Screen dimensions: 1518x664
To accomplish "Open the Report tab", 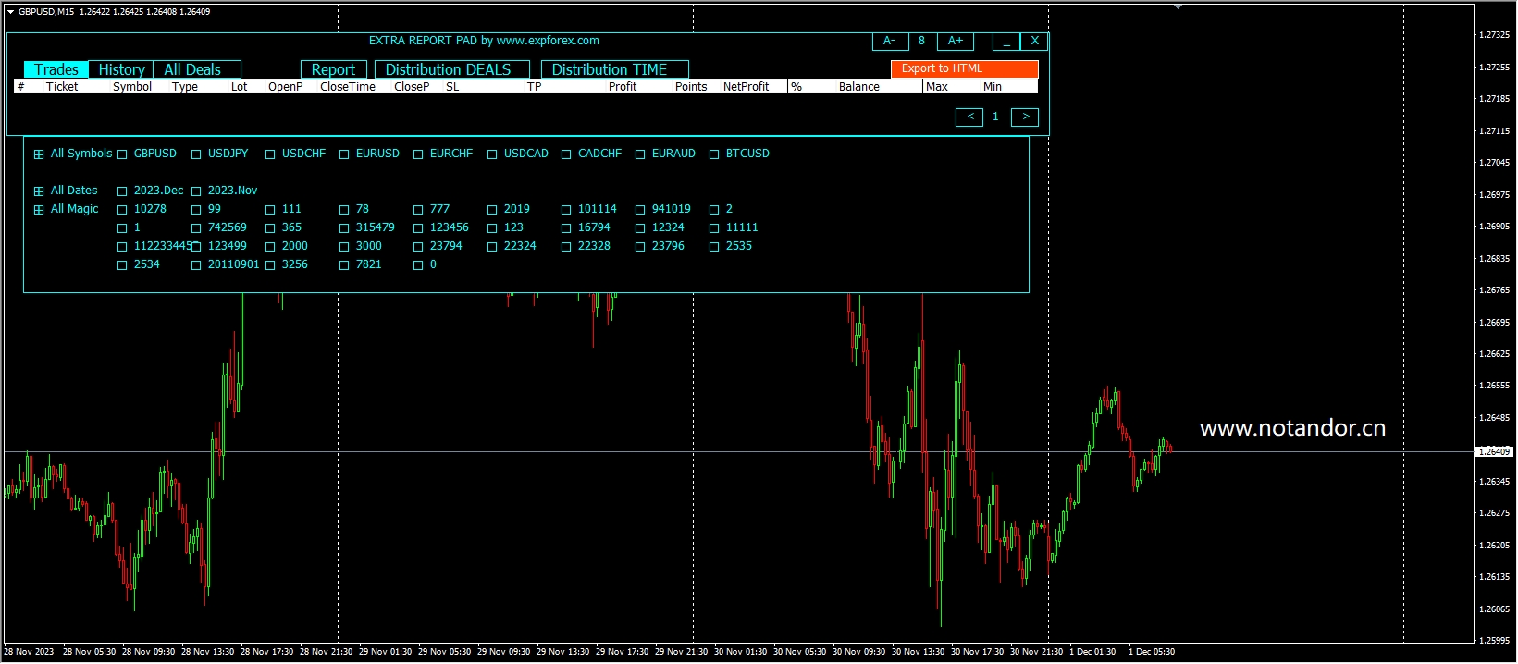I will pyautogui.click(x=333, y=70).
